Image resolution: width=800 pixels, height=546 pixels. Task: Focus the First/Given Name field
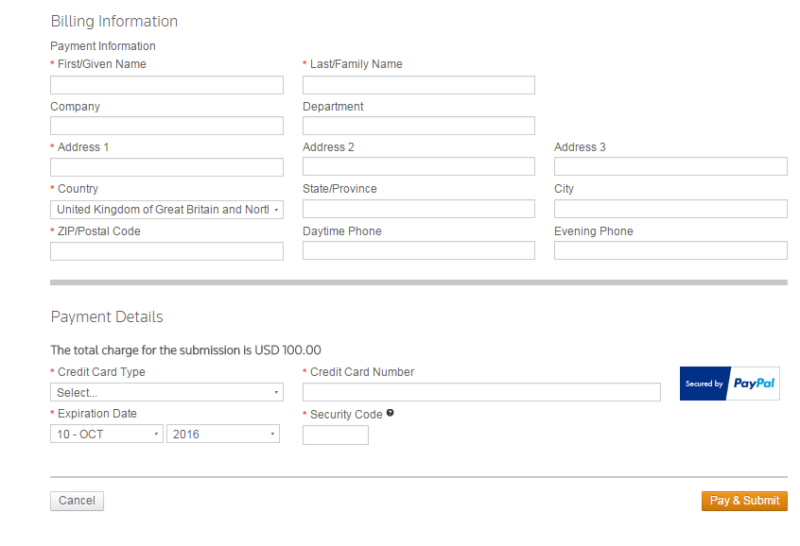166,85
